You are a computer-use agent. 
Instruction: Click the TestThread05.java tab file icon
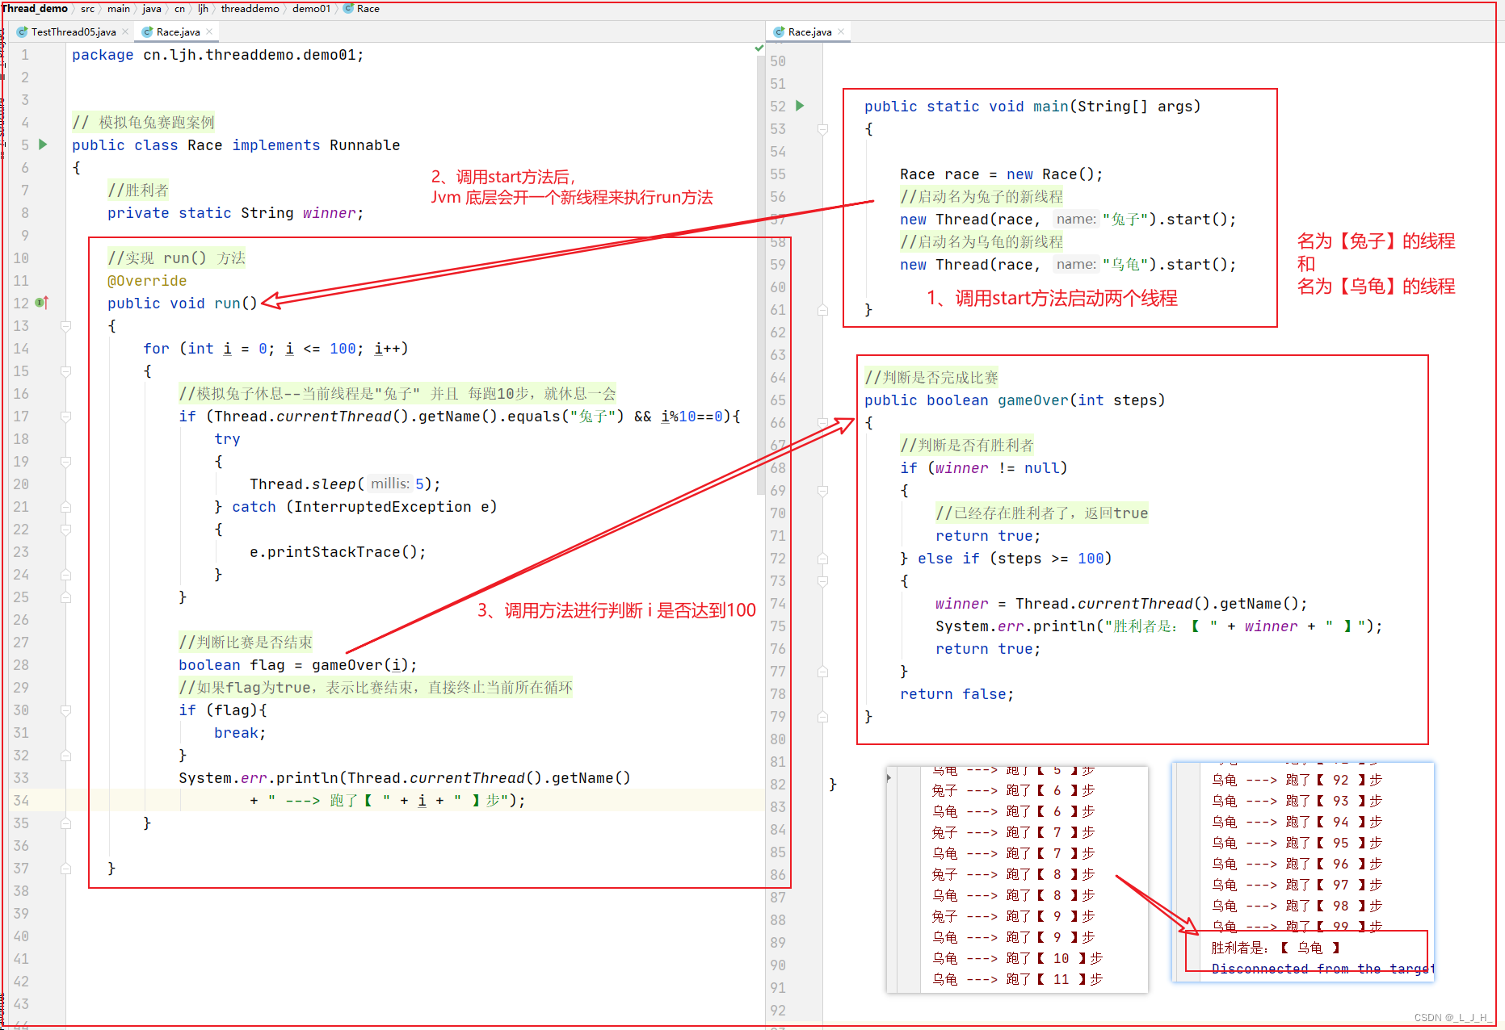pos(22,32)
